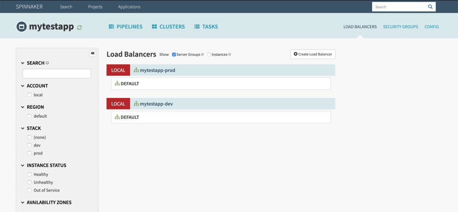Viewport: 458px width, 212px height.
Task: Collapse the STACK filter section
Action: [x=23, y=129]
